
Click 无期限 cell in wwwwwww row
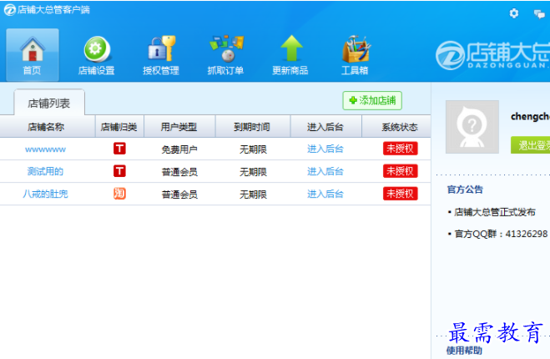pyautogui.click(x=253, y=149)
